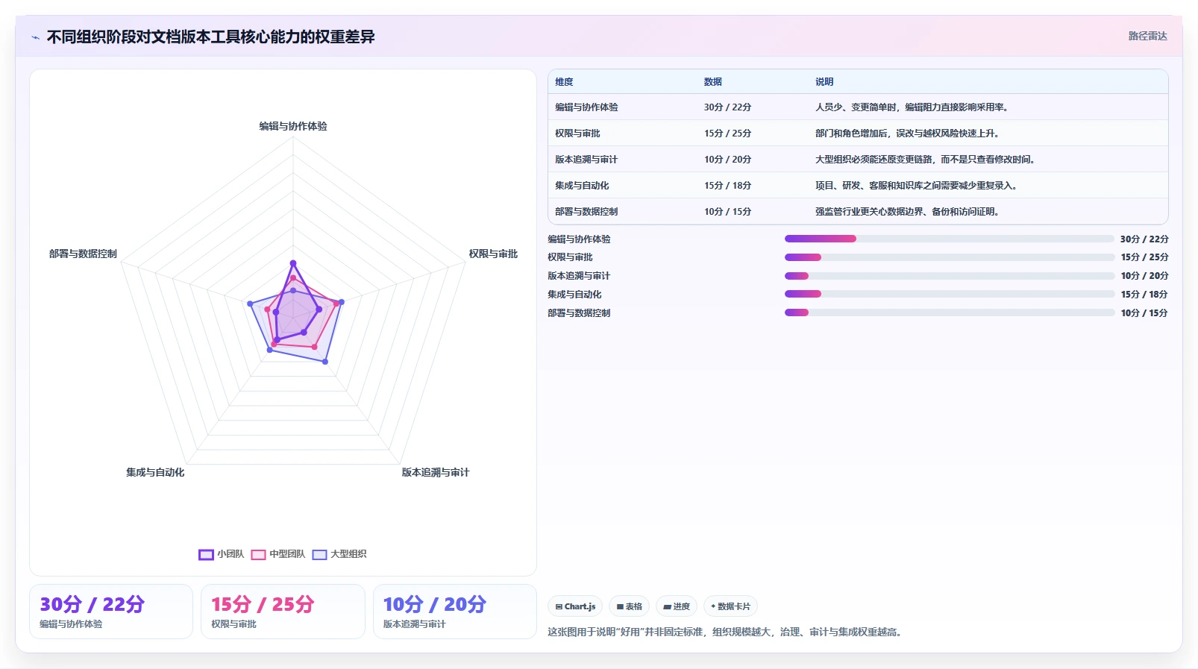
Task: Click table cell 10分 / 20分
Action: coord(727,160)
